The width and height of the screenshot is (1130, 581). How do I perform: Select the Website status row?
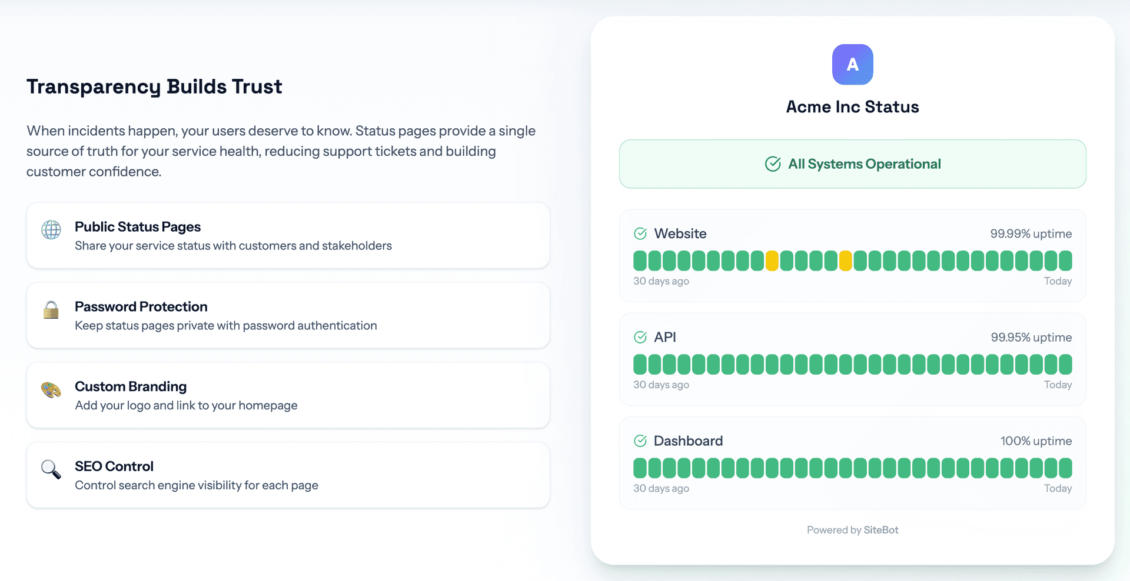pyautogui.click(x=852, y=256)
